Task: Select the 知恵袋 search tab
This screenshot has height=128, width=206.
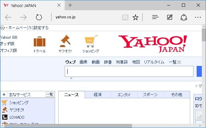Action: click(122, 62)
